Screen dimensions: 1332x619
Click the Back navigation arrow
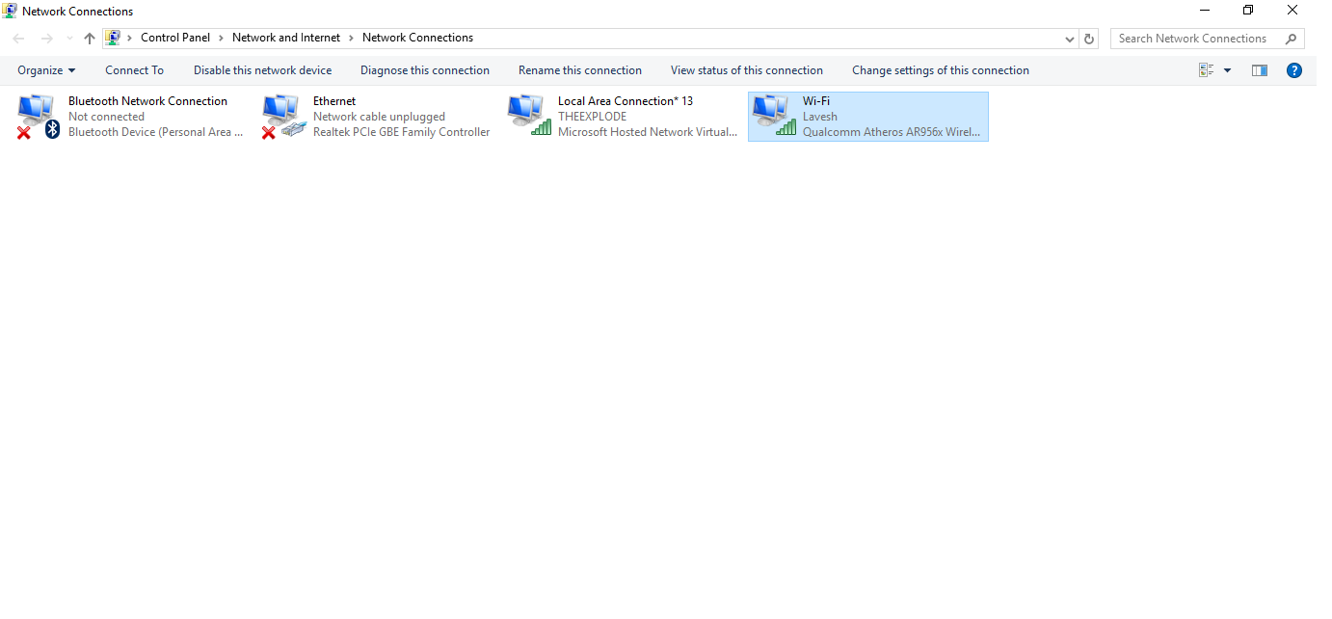[x=17, y=38]
